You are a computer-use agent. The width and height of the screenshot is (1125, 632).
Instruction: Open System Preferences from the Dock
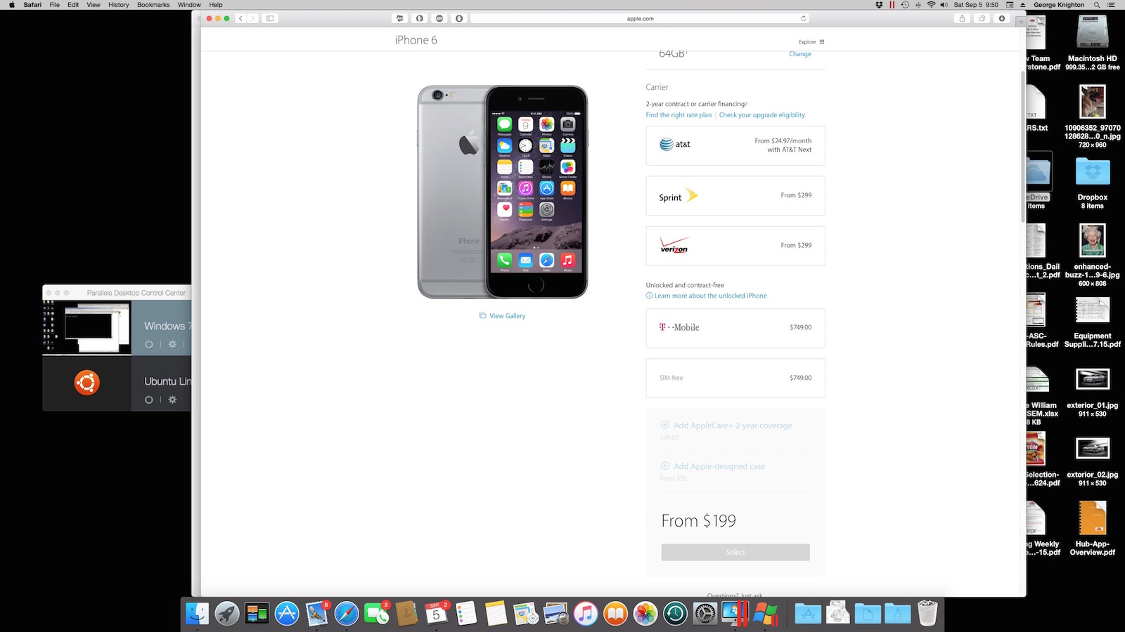coord(705,614)
